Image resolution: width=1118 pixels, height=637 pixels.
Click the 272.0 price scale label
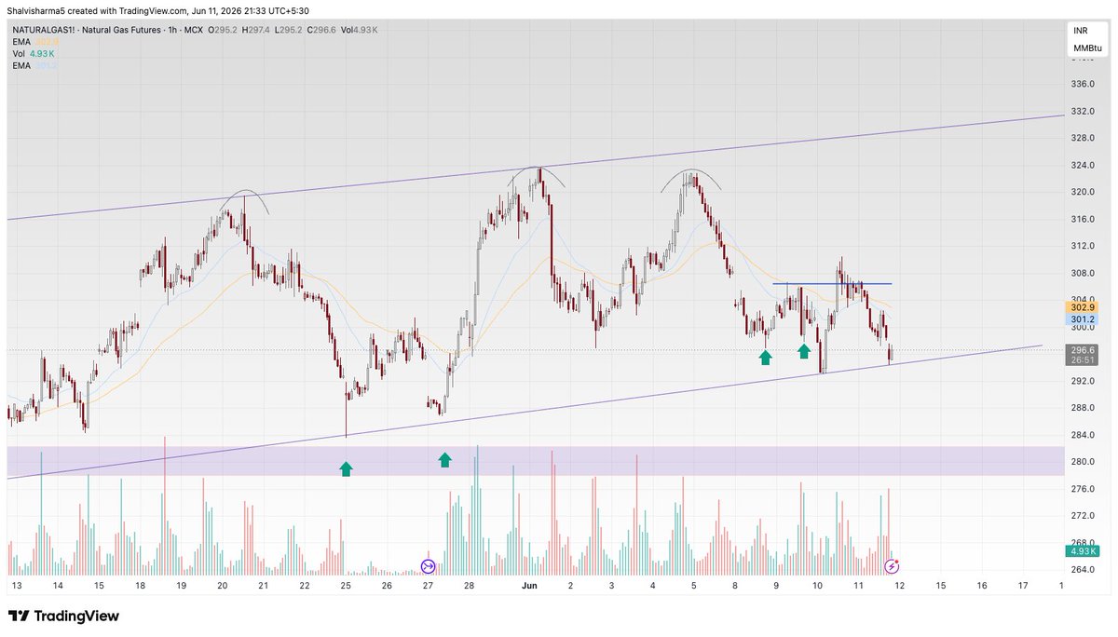tap(1082, 516)
